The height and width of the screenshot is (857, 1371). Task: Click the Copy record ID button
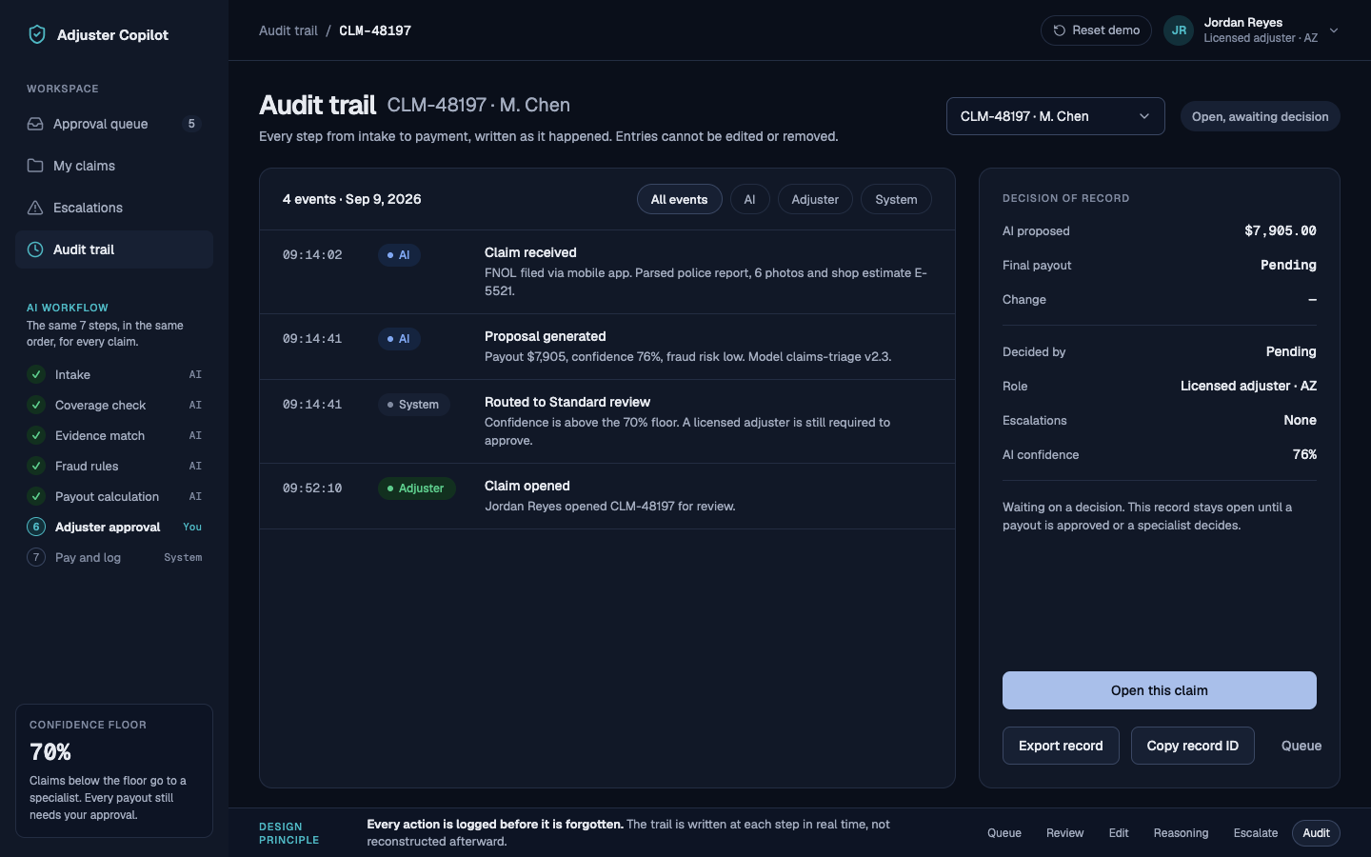[x=1193, y=746]
